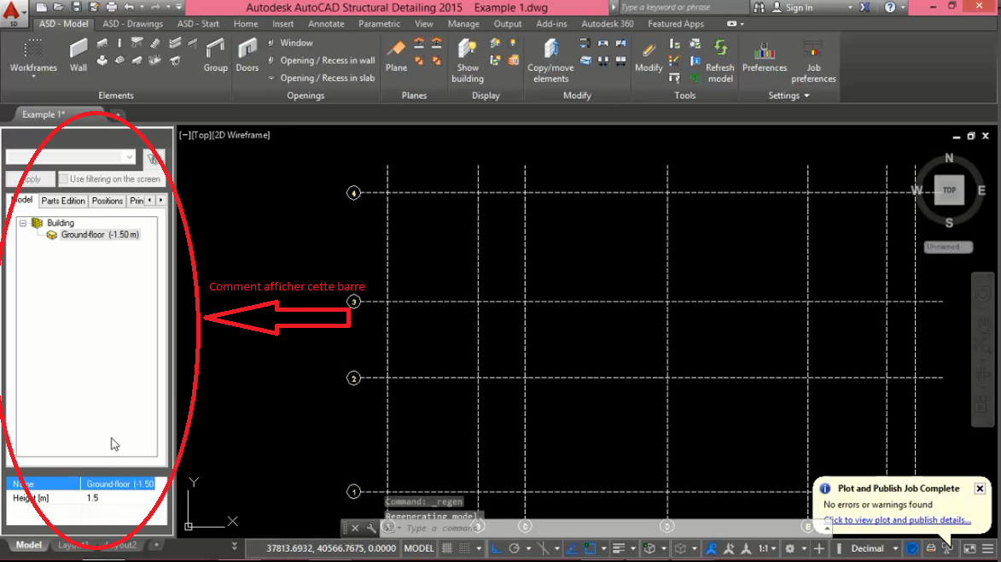Click the Group elements tool
1001x562 pixels.
pyautogui.click(x=215, y=55)
